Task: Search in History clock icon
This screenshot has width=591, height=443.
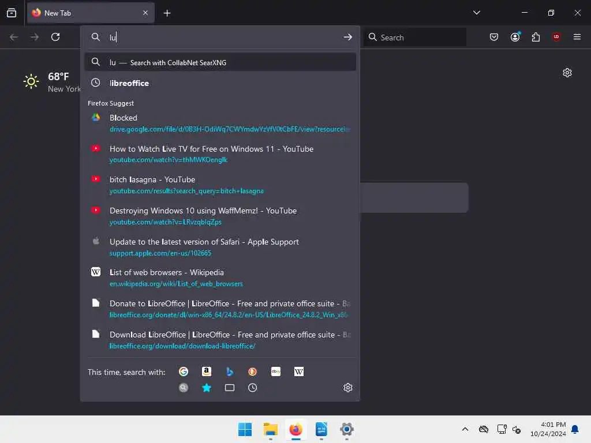Action: [x=253, y=388]
